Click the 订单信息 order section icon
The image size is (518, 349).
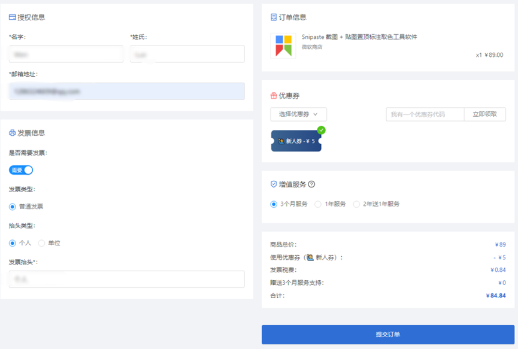click(275, 17)
